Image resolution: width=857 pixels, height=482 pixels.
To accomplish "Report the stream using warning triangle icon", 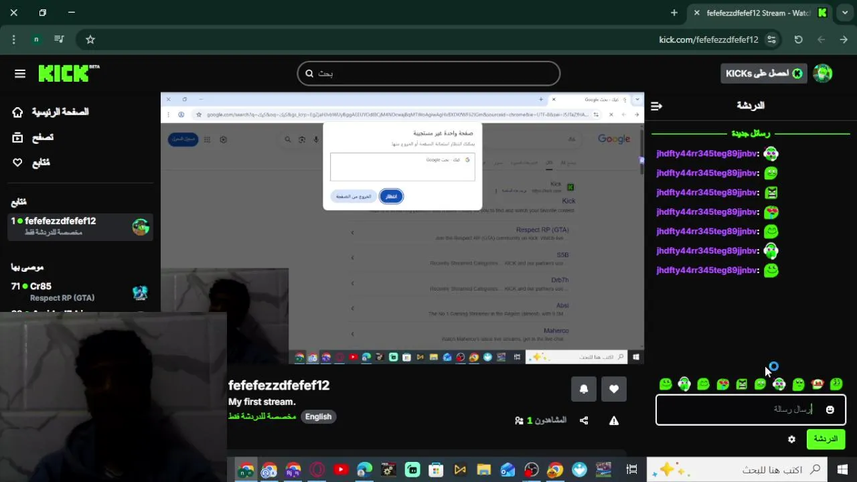I will pos(614,420).
